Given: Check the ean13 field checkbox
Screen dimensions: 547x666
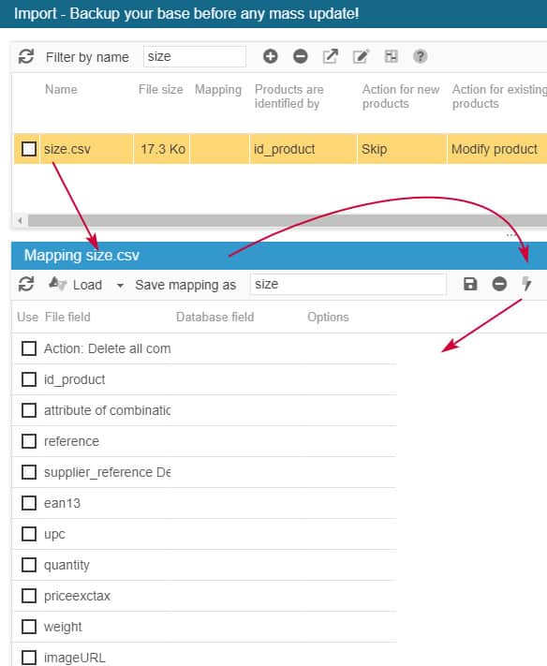Looking at the screenshot, I should tap(29, 503).
